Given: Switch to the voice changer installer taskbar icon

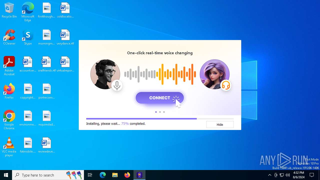Looking at the screenshot, I should [x=139, y=175].
